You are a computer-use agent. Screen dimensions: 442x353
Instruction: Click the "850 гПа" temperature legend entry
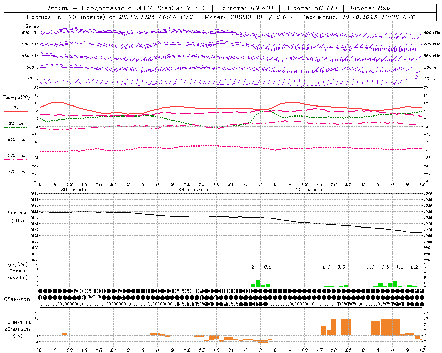click(x=16, y=140)
